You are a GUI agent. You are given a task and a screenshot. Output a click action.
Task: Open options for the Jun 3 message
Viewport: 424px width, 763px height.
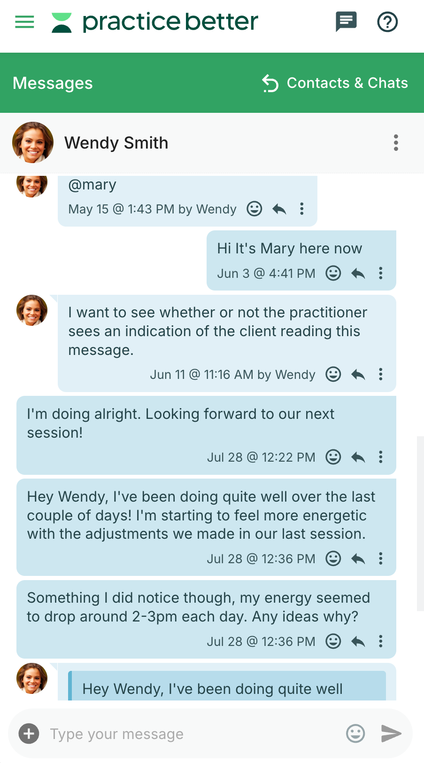click(381, 273)
